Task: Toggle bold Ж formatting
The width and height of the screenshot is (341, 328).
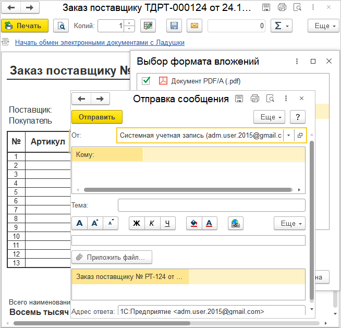Action: coord(137,223)
